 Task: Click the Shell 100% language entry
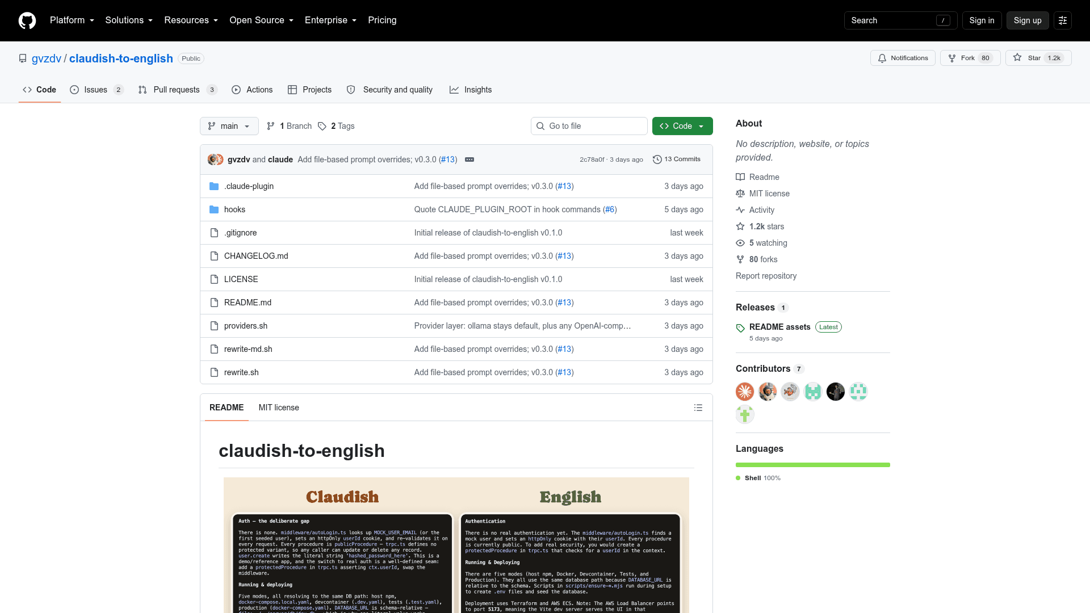pos(758,478)
